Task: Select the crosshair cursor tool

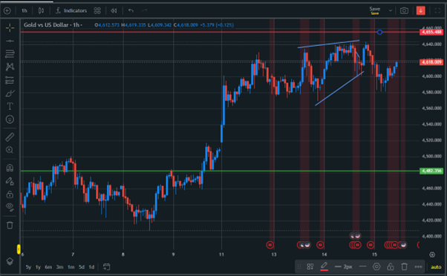Action: coord(10,28)
